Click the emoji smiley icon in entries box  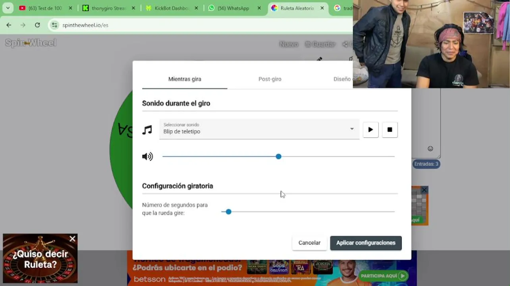430,149
